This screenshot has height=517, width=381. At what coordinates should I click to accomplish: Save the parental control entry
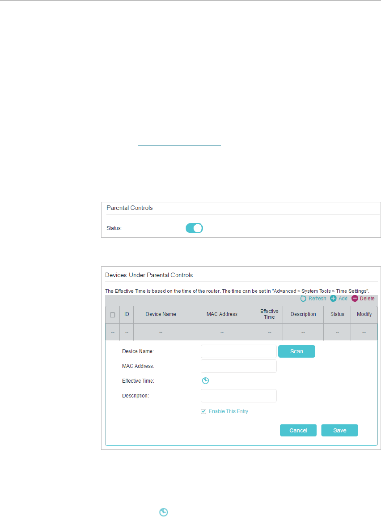click(339, 430)
